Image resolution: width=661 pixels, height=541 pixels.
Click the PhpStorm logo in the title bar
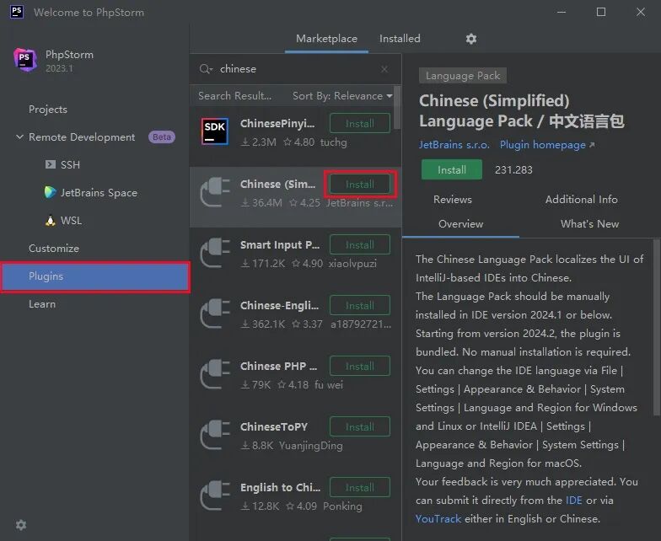point(17,12)
